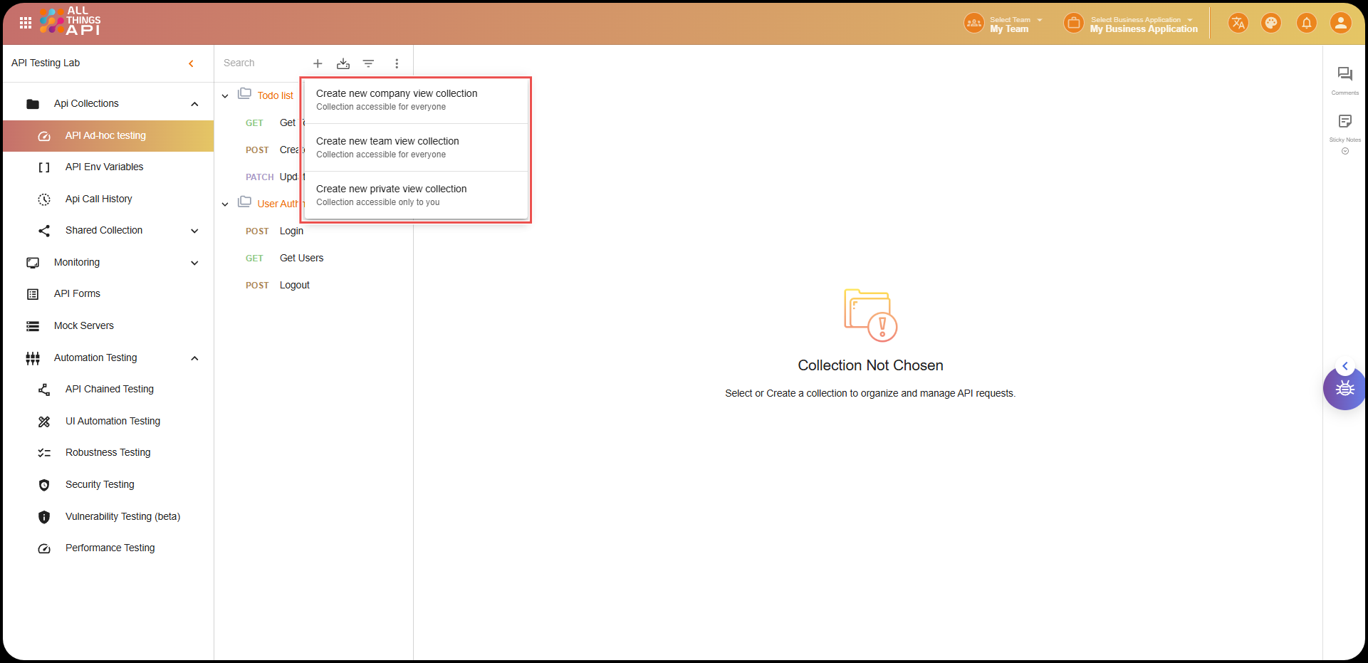Click the plus icon to add collection

coord(318,63)
